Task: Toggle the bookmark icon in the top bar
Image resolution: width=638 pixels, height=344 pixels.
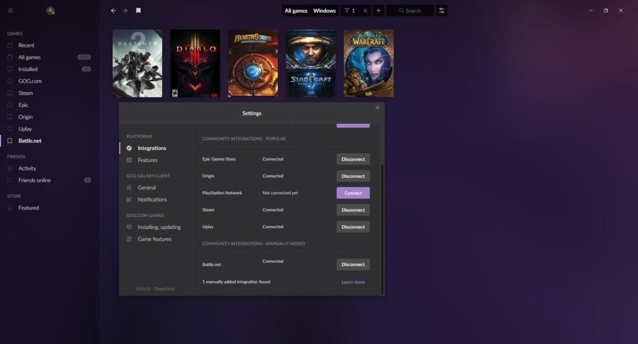Action: point(138,11)
